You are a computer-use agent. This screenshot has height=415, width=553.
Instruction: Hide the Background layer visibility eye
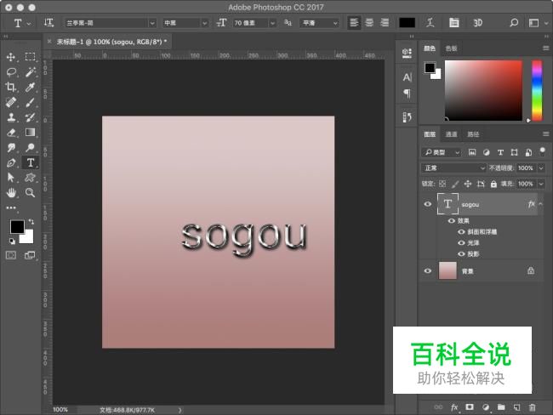click(x=427, y=270)
